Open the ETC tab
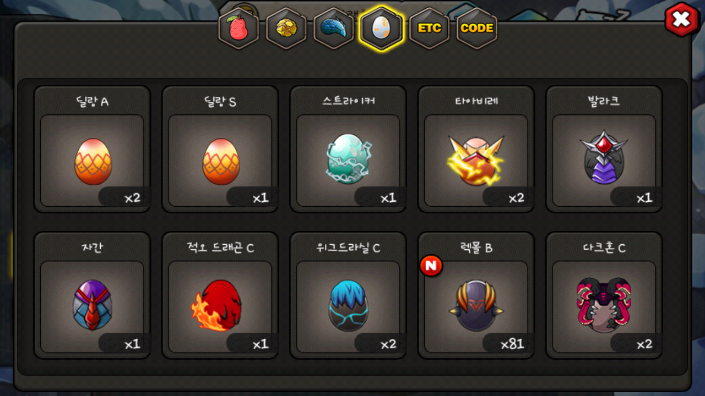Image resolution: width=705 pixels, height=396 pixels. tap(429, 28)
